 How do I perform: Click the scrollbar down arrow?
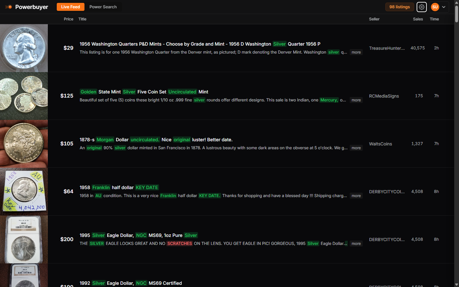coord(456,284)
